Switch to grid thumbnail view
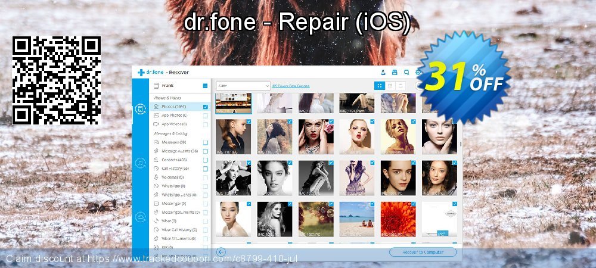596x268 pixels. point(379,86)
